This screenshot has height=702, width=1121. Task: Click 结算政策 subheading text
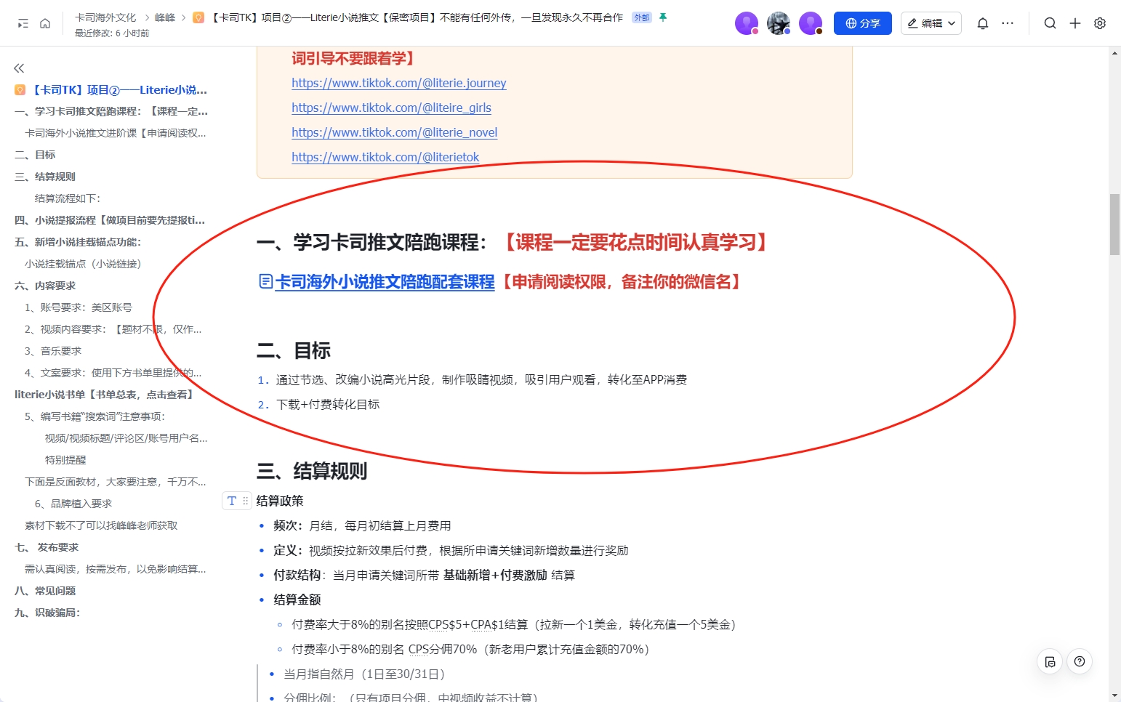[x=280, y=501]
